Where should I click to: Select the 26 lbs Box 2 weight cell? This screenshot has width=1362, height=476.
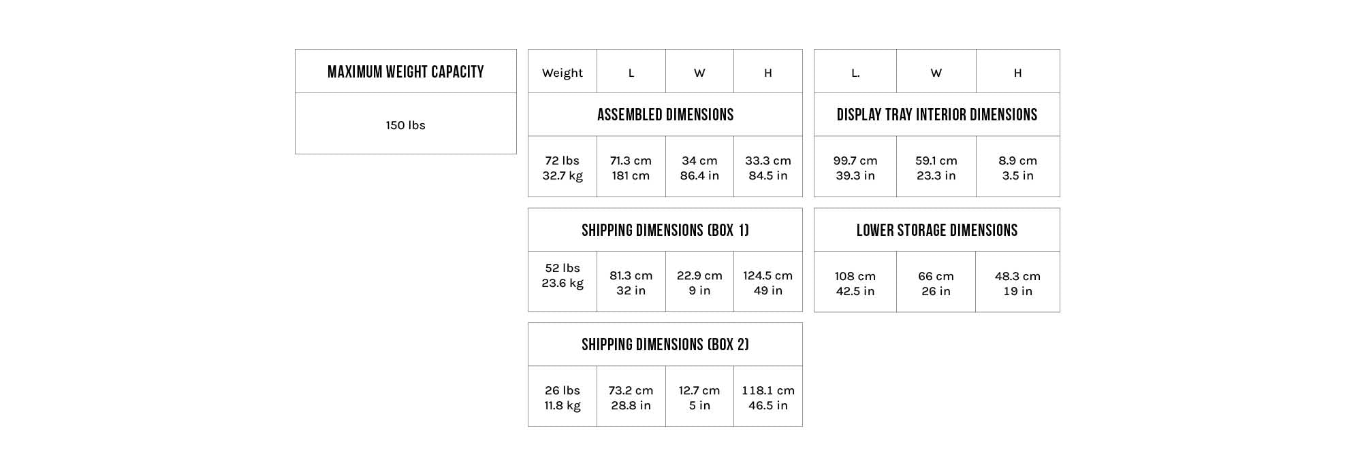pos(563,398)
